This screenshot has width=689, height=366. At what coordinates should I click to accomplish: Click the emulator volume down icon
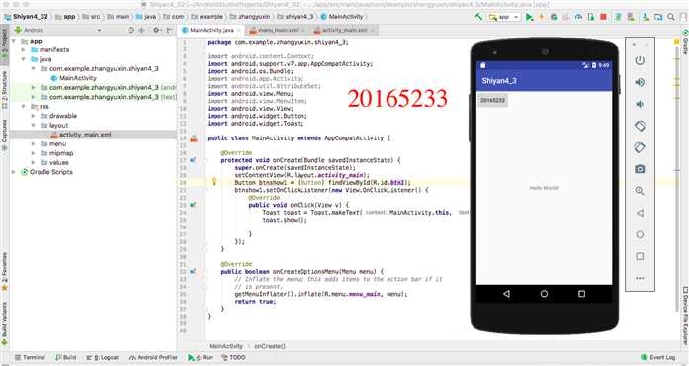[x=640, y=104]
